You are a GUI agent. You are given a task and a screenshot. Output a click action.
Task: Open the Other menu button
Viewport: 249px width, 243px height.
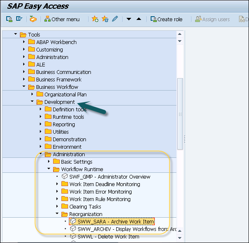(x=63, y=19)
